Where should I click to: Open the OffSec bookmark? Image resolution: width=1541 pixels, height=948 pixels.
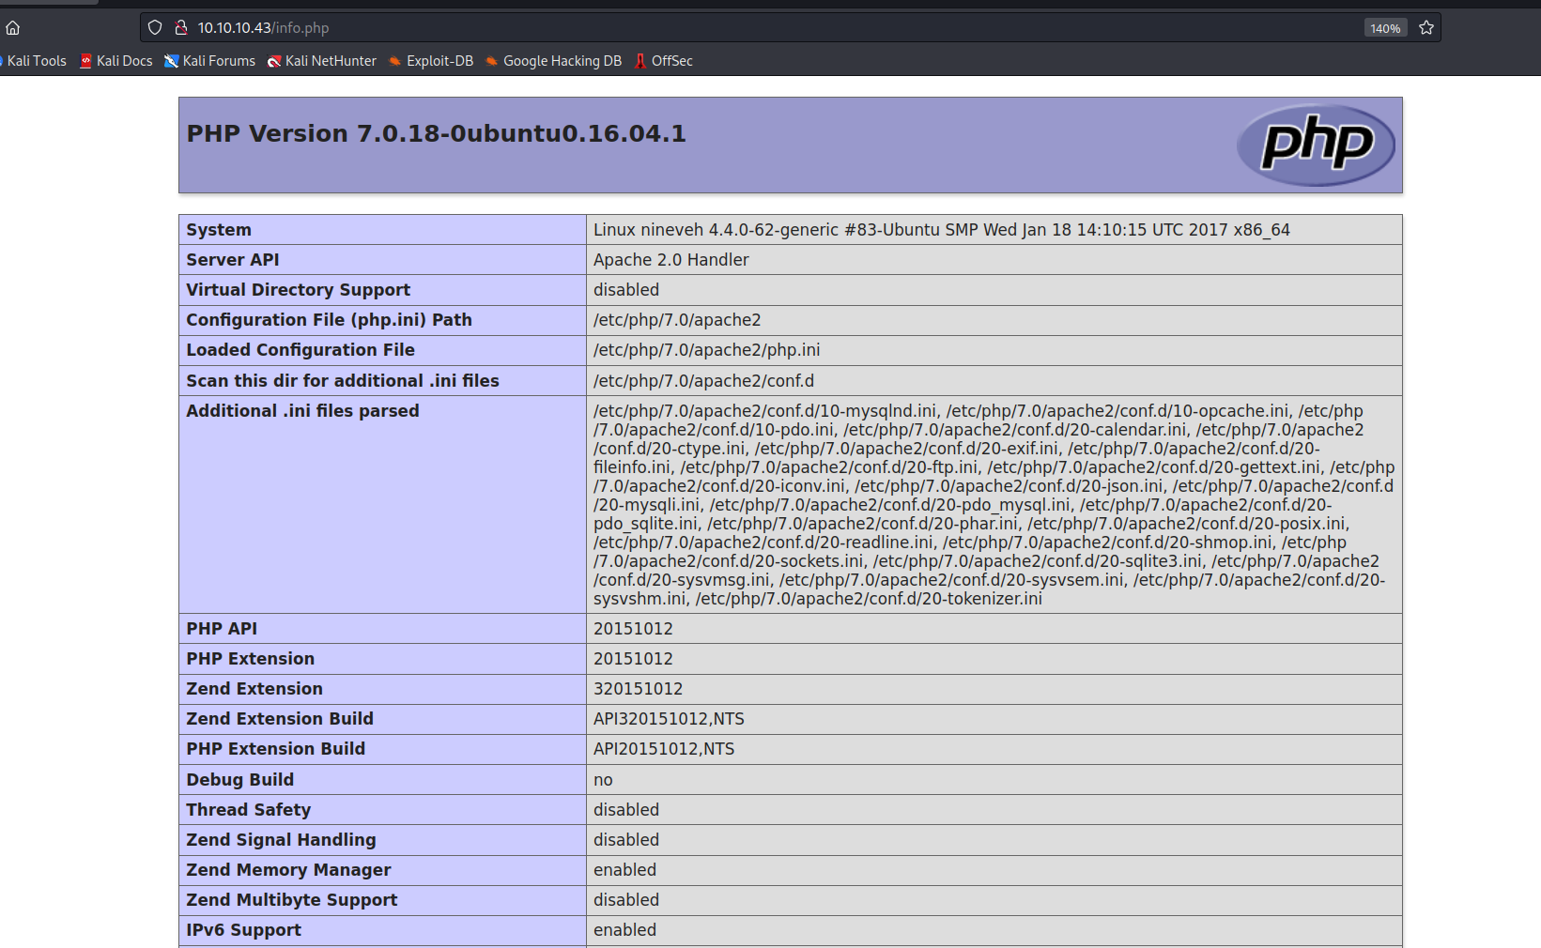[663, 61]
